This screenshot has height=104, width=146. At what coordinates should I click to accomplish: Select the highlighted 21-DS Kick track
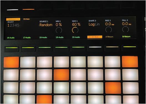[95, 37]
